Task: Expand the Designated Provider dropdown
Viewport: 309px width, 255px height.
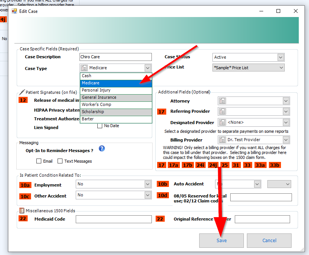Action: click(x=286, y=123)
